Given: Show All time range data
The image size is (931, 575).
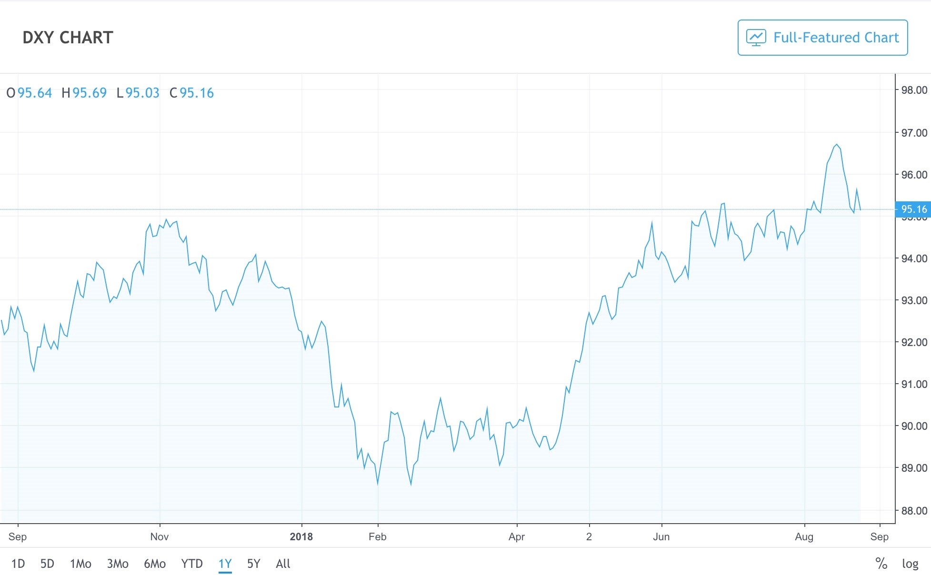Looking at the screenshot, I should point(283,564).
